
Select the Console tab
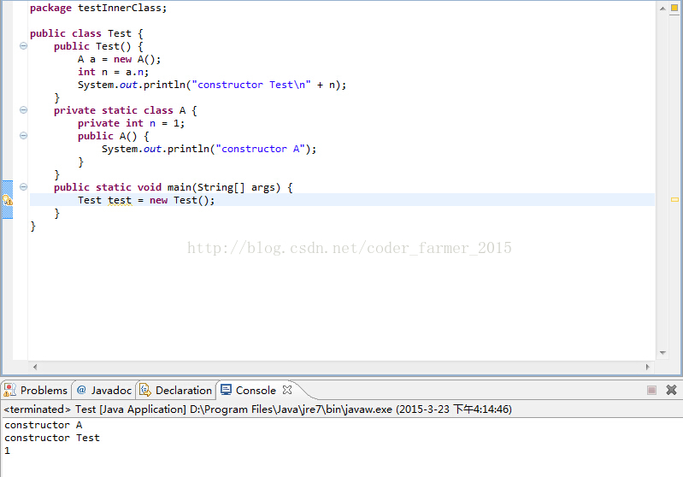pyautogui.click(x=256, y=390)
